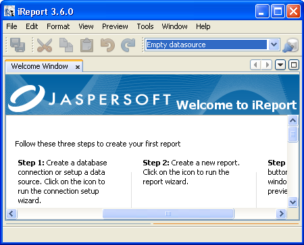The image size is (304, 245).
Task: Click the Jaspersoft logo banner
Action: click(90, 99)
